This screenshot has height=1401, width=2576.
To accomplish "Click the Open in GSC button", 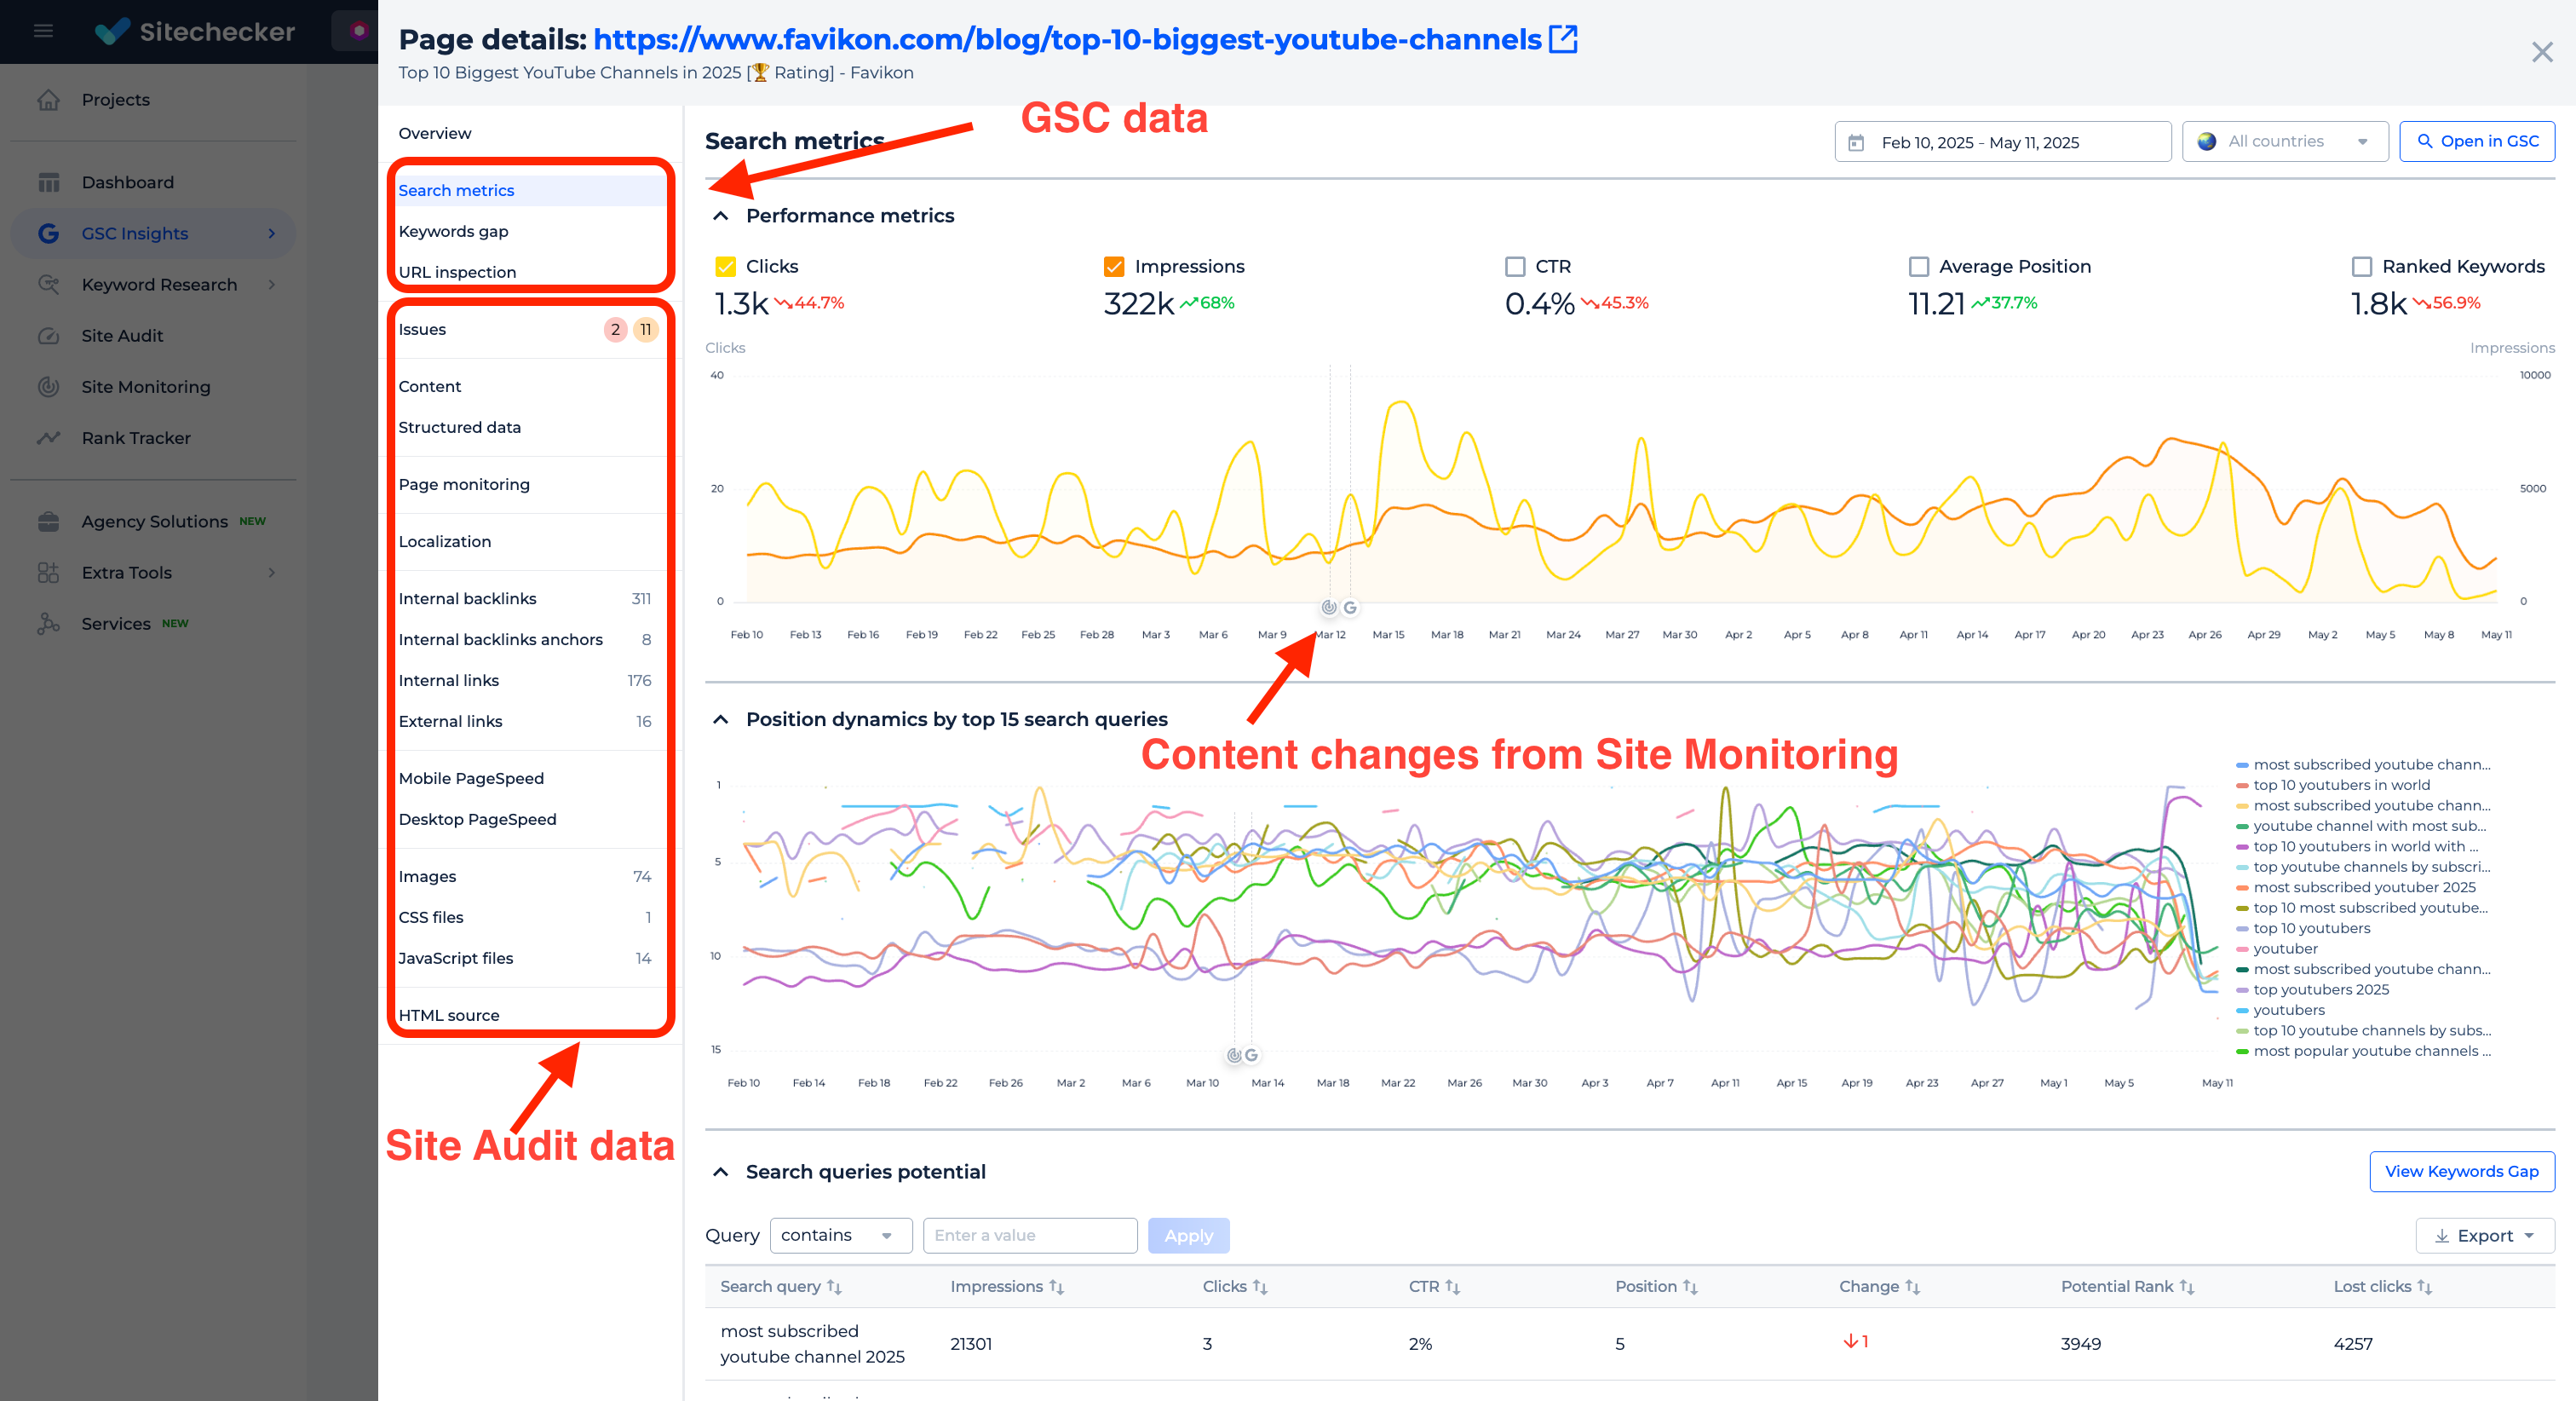I will [x=2477, y=141].
